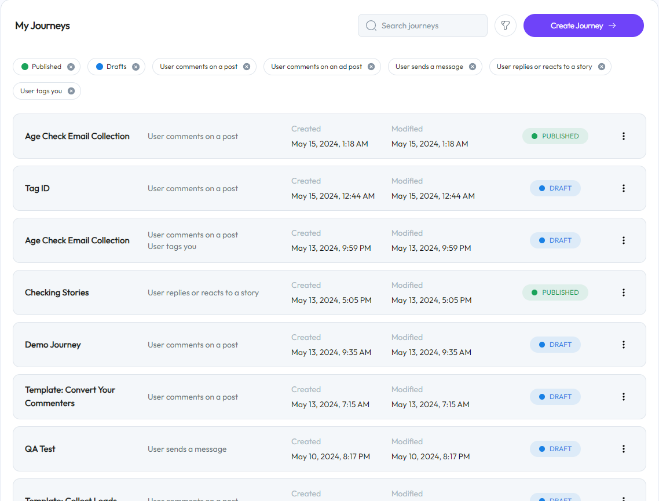Viewport: 659px width, 501px height.
Task: Clear 'User comments on an ad post' filter
Action: (x=371, y=67)
